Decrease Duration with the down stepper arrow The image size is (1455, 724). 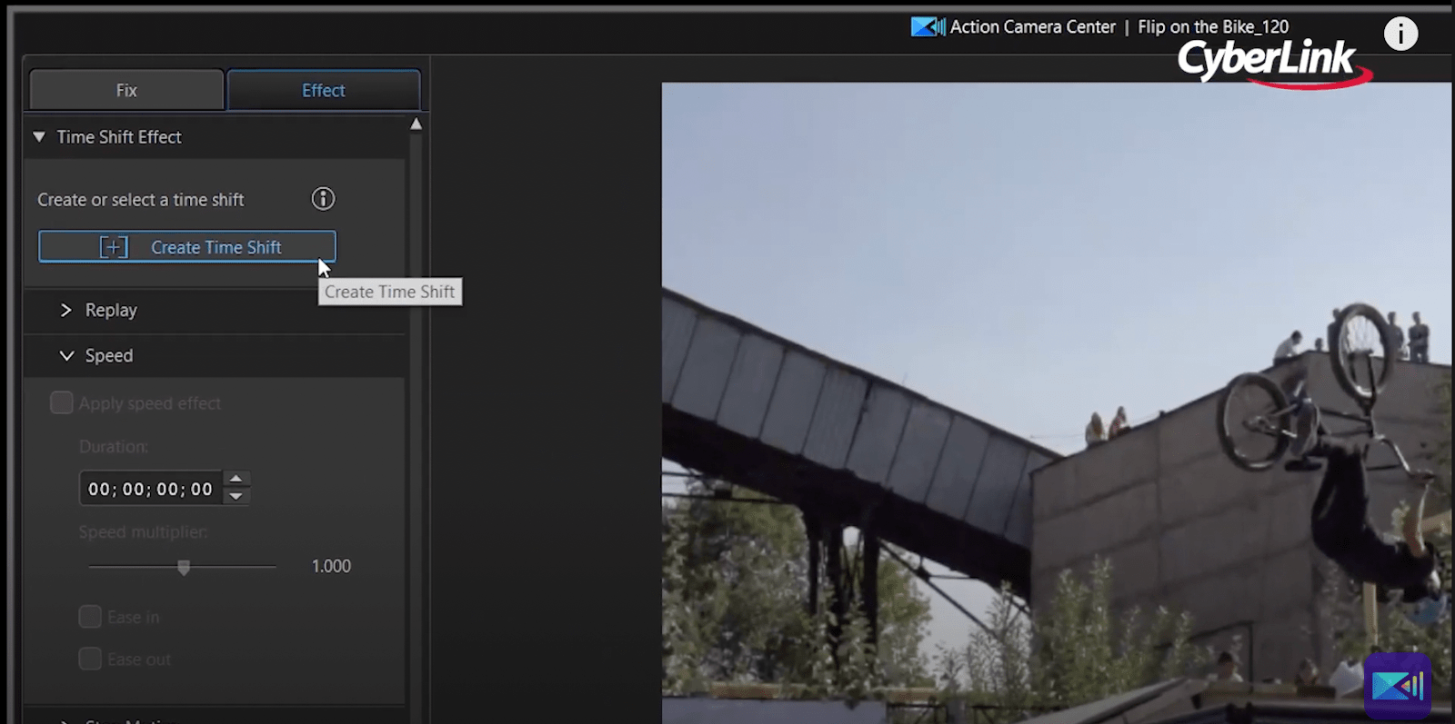(236, 496)
